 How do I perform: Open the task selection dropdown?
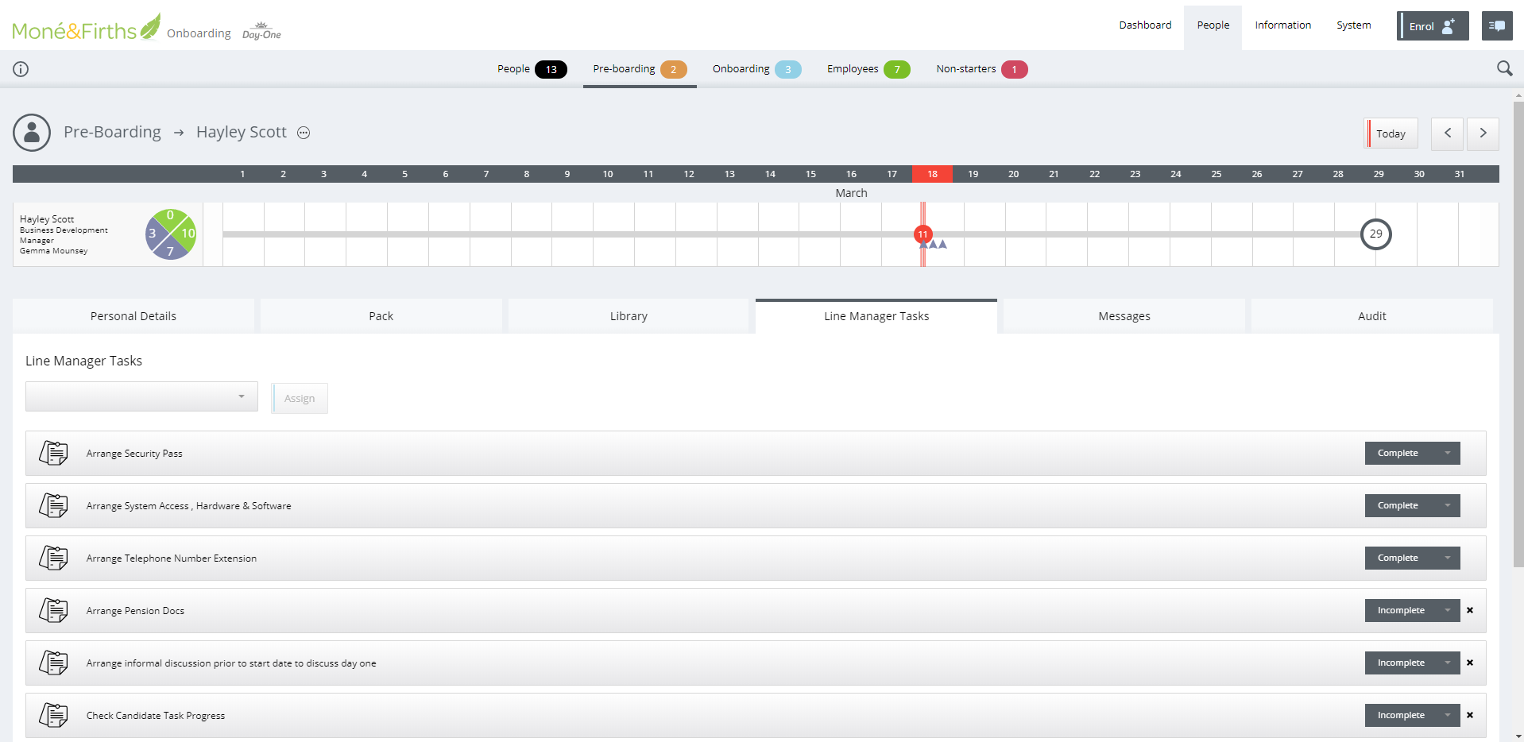141,396
